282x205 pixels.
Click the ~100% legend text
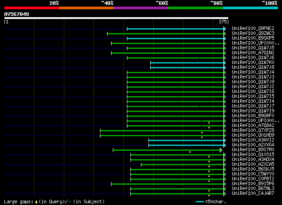(270, 3)
